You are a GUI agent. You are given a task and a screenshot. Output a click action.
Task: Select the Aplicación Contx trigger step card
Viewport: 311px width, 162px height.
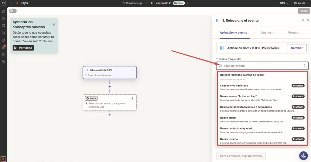[x=110, y=73]
